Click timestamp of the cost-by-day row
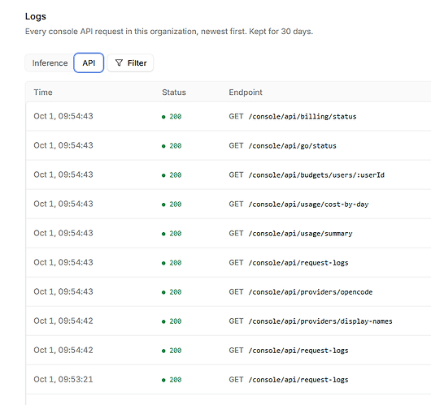Screen dimensions: 431x405 coord(63,204)
